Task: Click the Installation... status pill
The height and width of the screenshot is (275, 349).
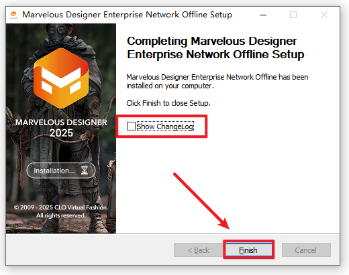Action: point(61,171)
